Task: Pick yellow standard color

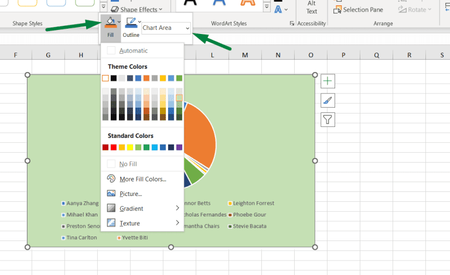Action: coord(130,147)
